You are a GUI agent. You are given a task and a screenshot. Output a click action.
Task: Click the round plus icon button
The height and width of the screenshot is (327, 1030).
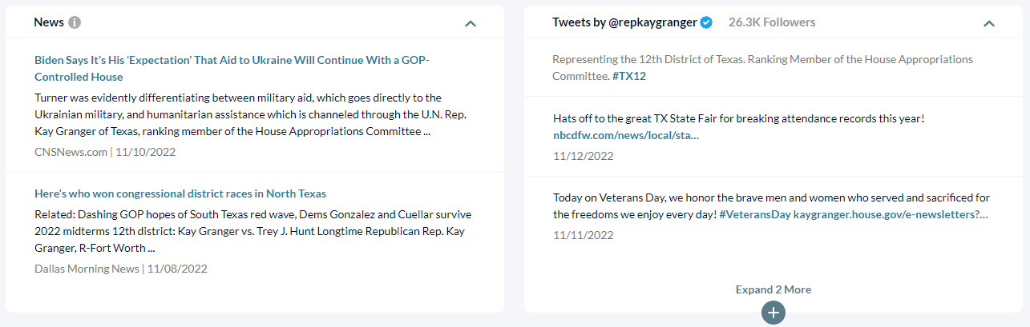point(773,313)
